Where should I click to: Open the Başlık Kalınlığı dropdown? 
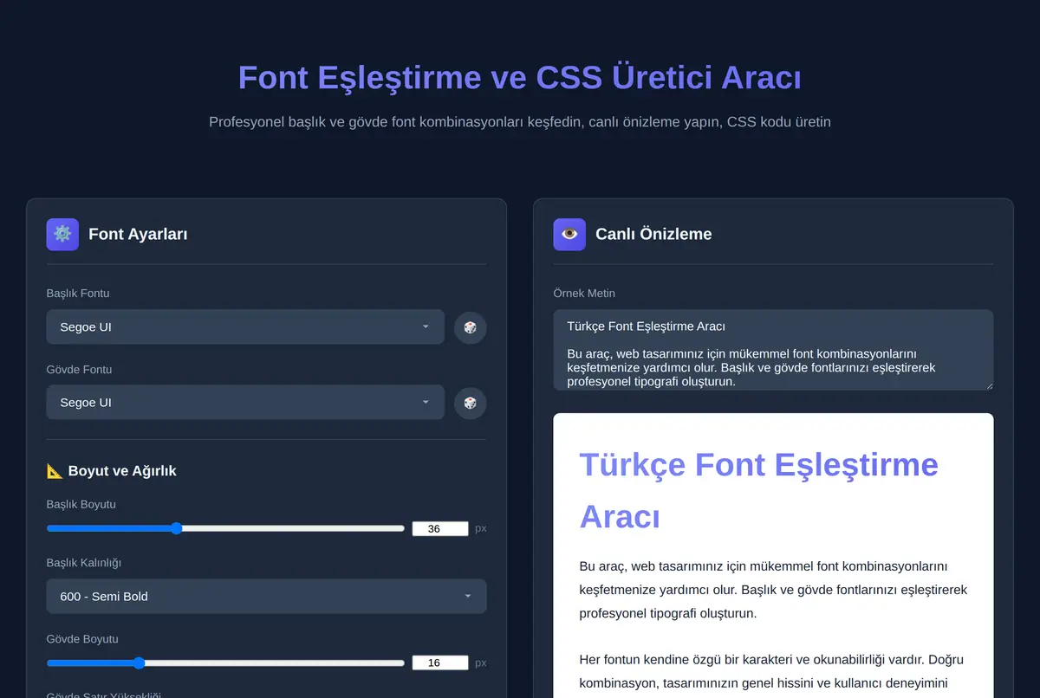click(266, 597)
